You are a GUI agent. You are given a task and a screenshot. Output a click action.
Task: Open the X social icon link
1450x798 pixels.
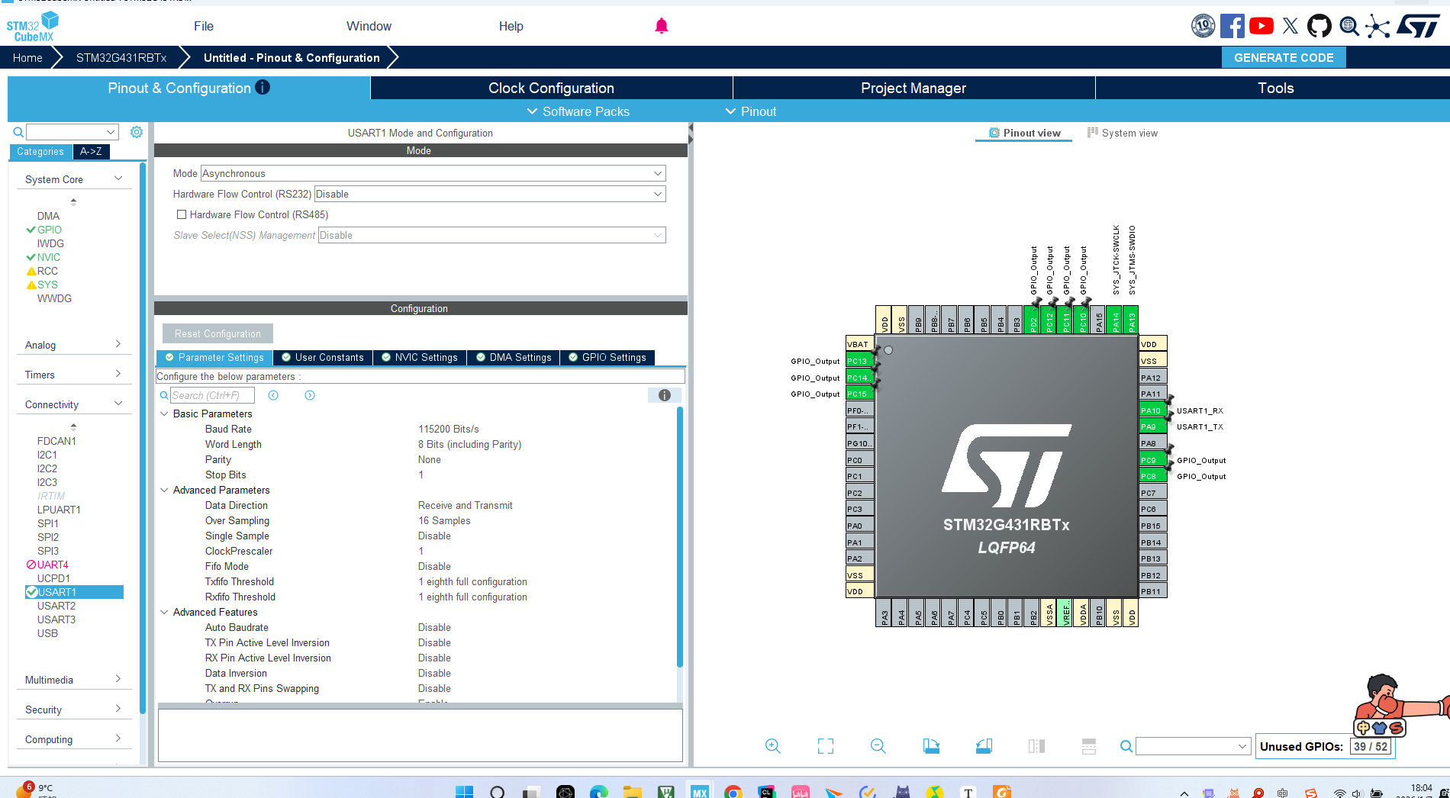click(1290, 26)
